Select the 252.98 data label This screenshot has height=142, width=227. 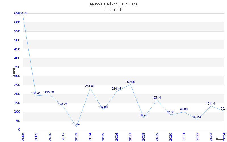click(130, 82)
